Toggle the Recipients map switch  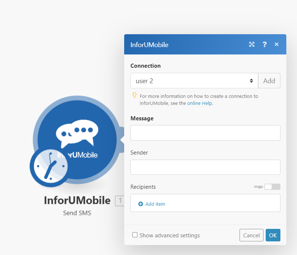[272, 187]
